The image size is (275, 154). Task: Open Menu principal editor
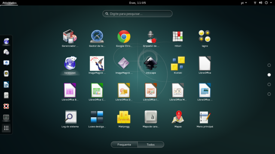[205, 117]
